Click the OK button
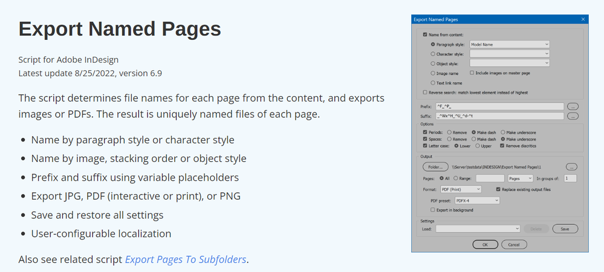604x272 pixels. tap(485, 245)
